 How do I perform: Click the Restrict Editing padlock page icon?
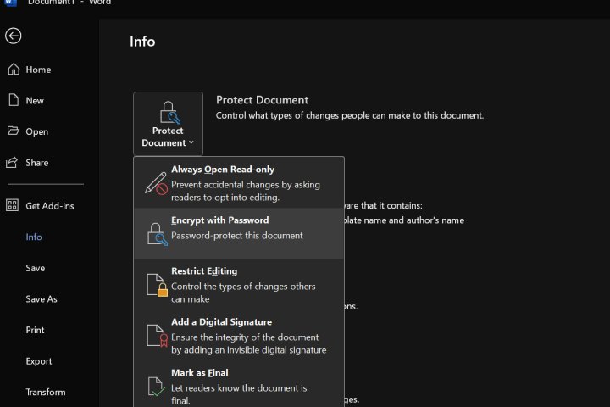(x=156, y=284)
